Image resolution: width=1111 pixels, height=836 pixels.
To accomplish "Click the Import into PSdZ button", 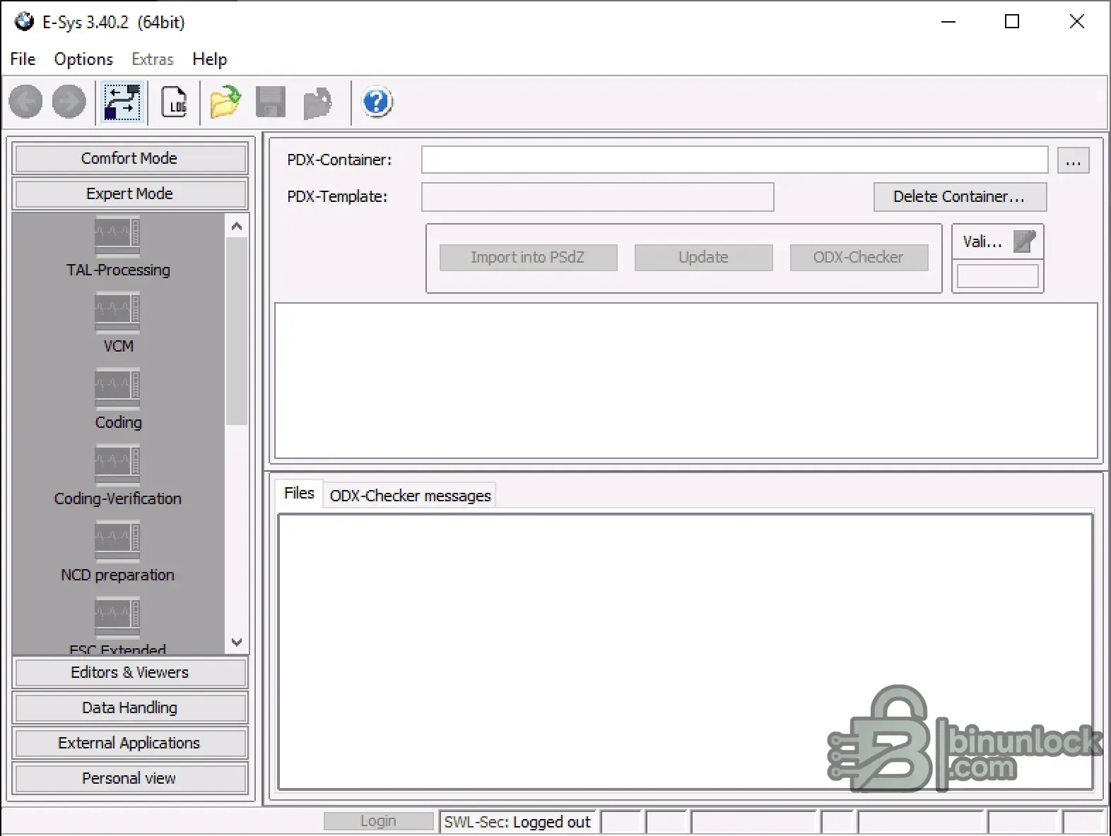I will [528, 258].
